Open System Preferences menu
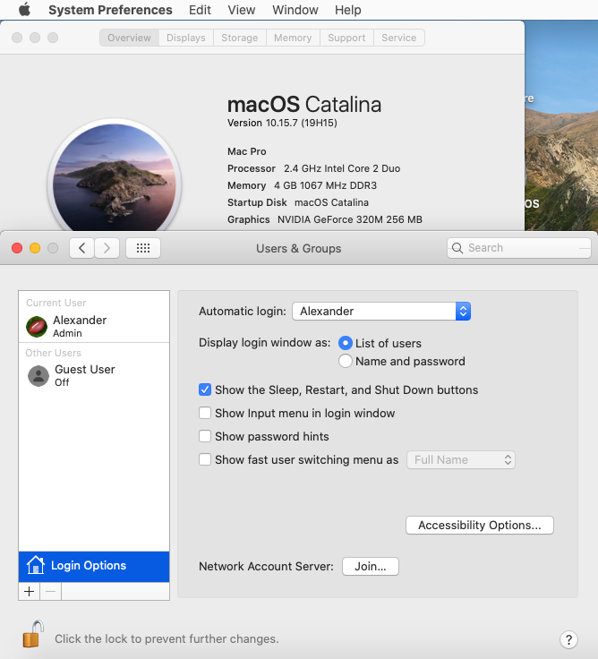 click(x=110, y=10)
